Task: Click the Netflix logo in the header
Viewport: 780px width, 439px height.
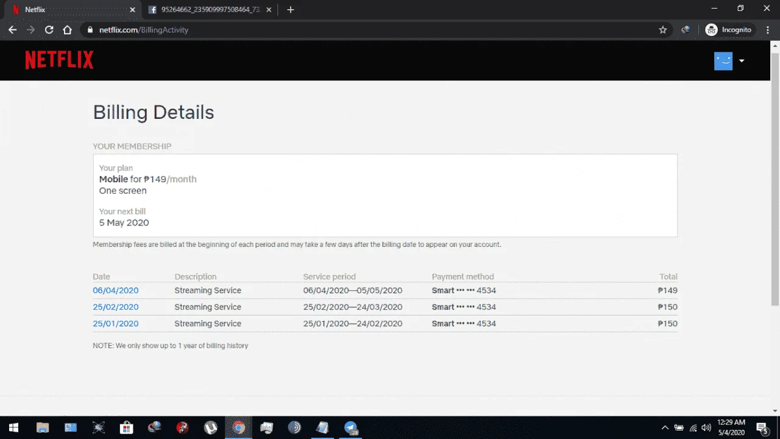Action: pos(59,60)
